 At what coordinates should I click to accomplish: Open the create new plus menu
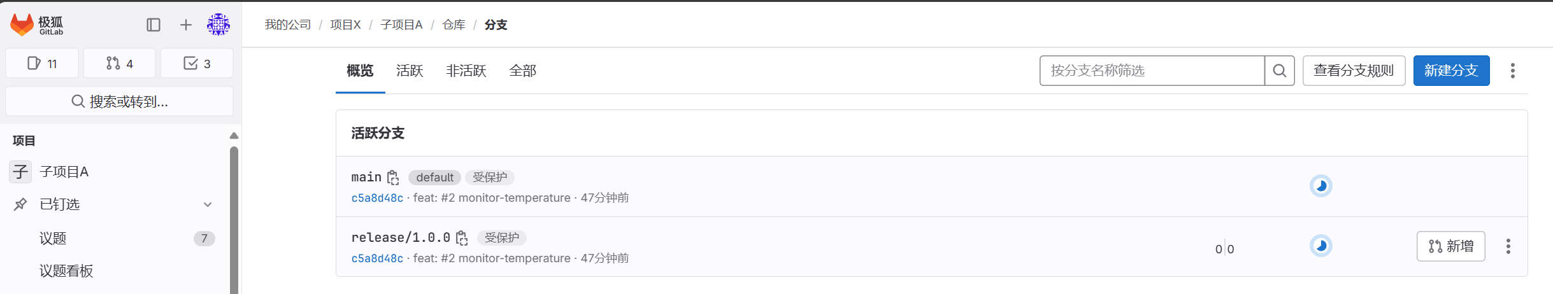[186, 25]
